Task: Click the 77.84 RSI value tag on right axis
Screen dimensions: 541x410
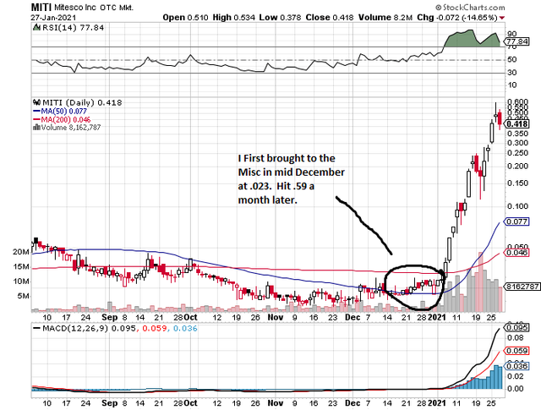Action: (516, 41)
